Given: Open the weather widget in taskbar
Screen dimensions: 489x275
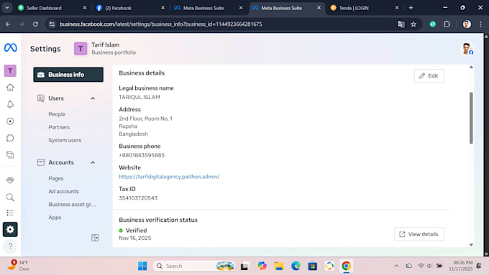Looking at the screenshot, I should (x=19, y=266).
